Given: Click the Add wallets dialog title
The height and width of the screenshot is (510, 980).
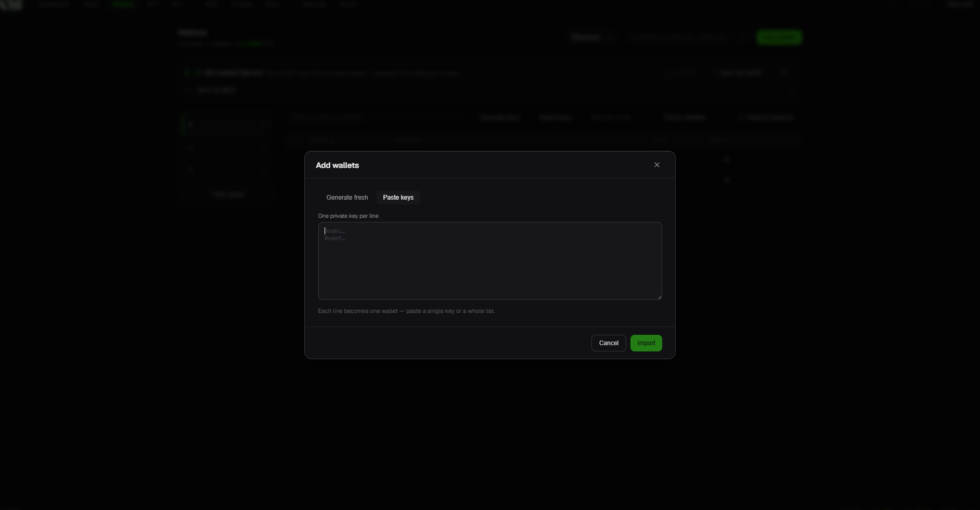Looking at the screenshot, I should (338, 165).
